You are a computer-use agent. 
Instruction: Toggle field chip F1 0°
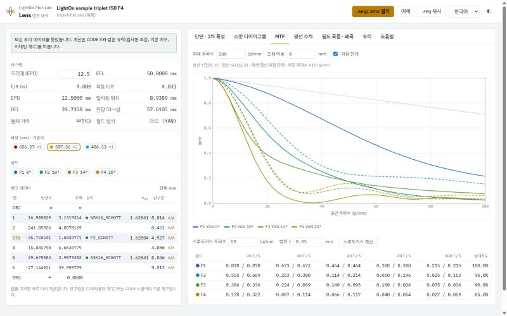22,172
